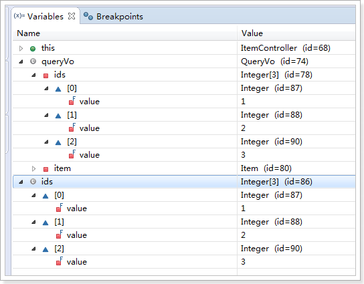
Task: Close the Variables view tab
Action: click(x=72, y=16)
